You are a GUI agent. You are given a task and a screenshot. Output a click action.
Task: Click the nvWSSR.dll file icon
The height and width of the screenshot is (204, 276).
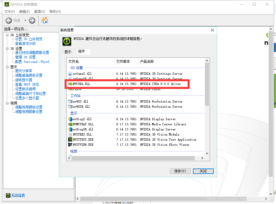70,107
